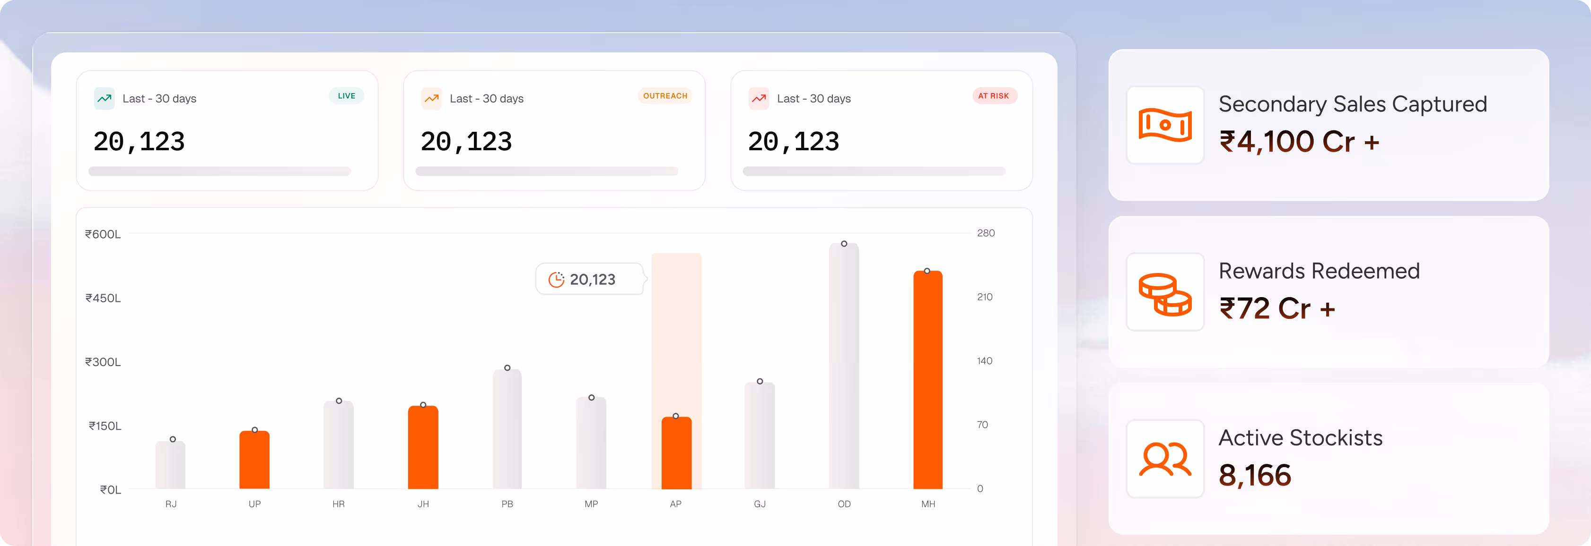Click the Rewards Redeemed label
Viewport: 1591px width, 546px height.
1319,271
